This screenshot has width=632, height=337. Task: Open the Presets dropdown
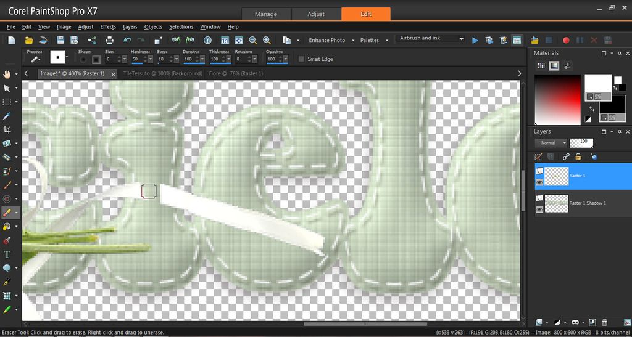tap(35, 60)
